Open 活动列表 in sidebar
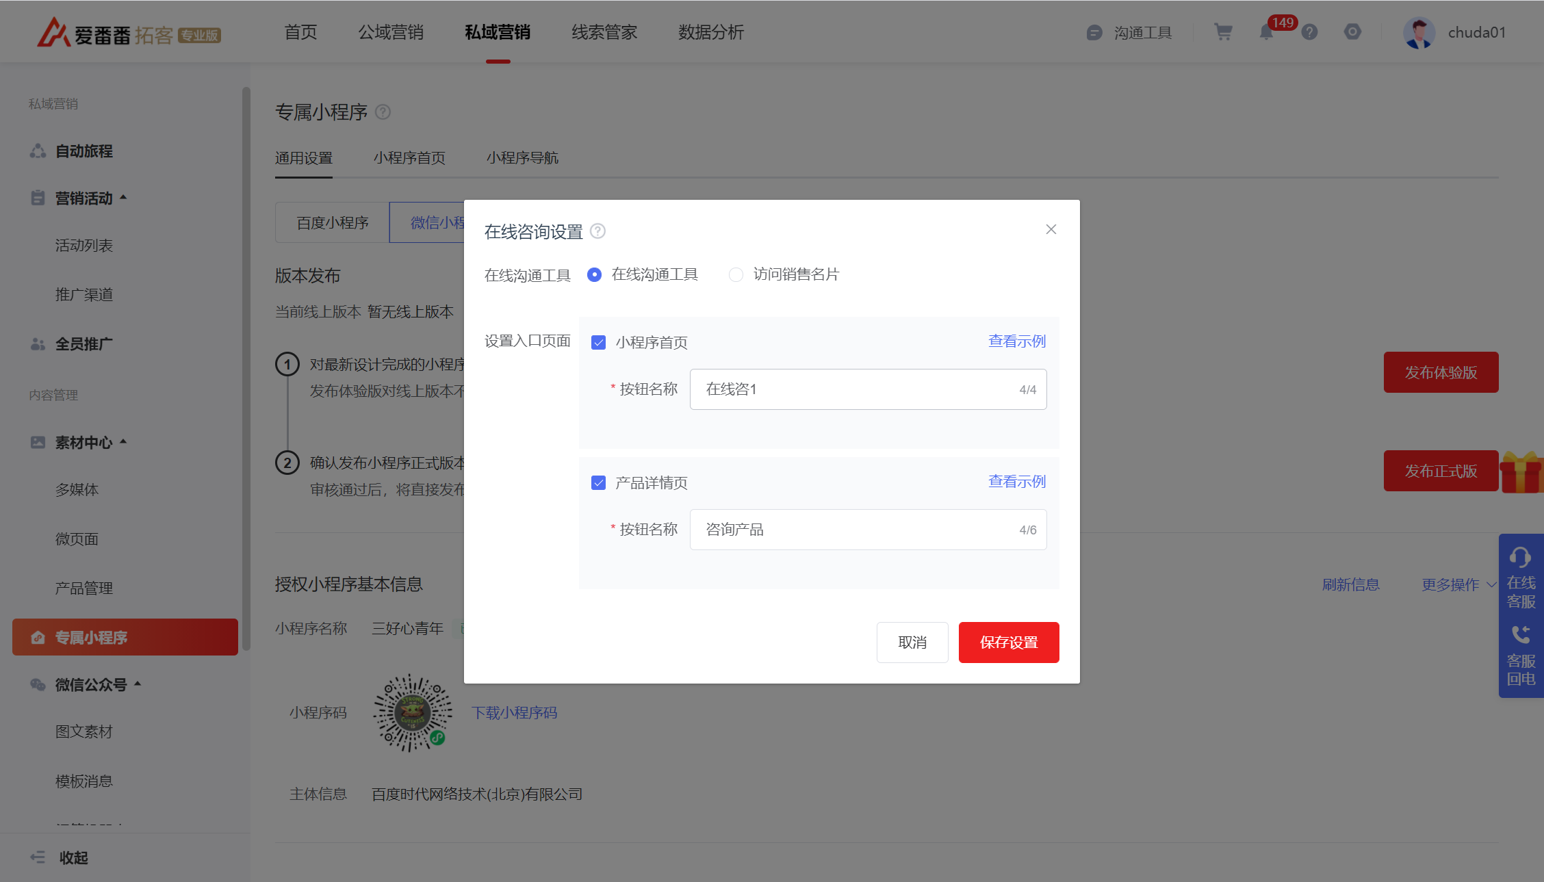Viewport: 1544px width, 882px height. pyautogui.click(x=84, y=245)
